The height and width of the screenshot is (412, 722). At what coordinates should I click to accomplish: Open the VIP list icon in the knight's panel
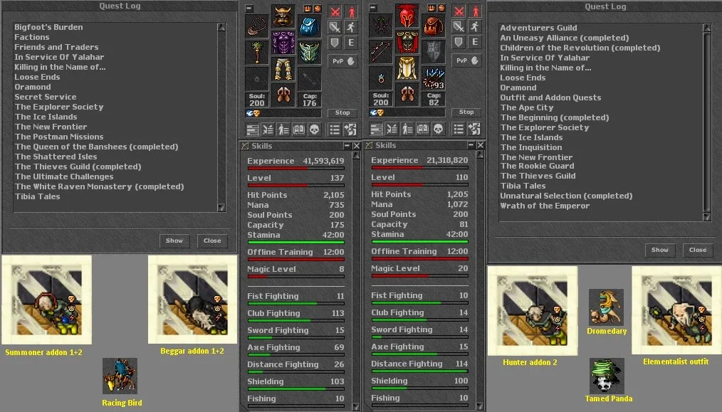[x=283, y=130]
